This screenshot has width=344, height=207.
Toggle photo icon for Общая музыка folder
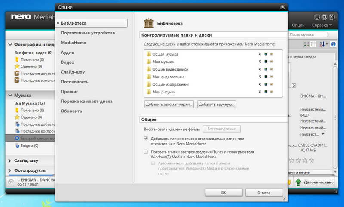(271, 54)
